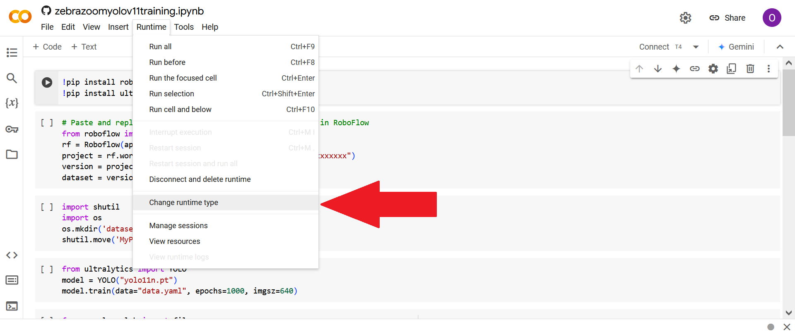Click the GitHub icon beside notebook title
The width and height of the screenshot is (795, 334).
click(46, 11)
